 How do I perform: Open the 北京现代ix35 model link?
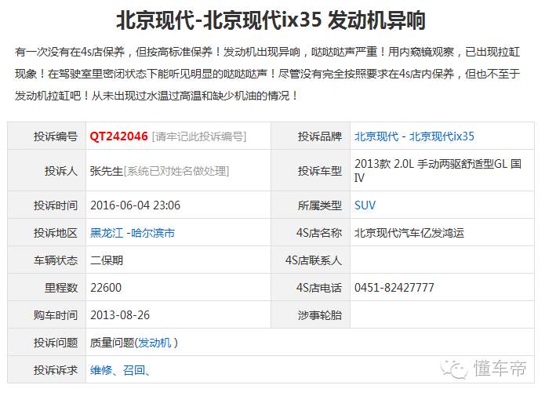pyautogui.click(x=441, y=136)
